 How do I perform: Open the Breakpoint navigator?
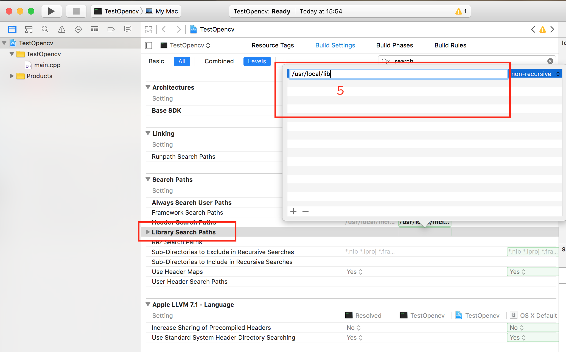click(111, 29)
